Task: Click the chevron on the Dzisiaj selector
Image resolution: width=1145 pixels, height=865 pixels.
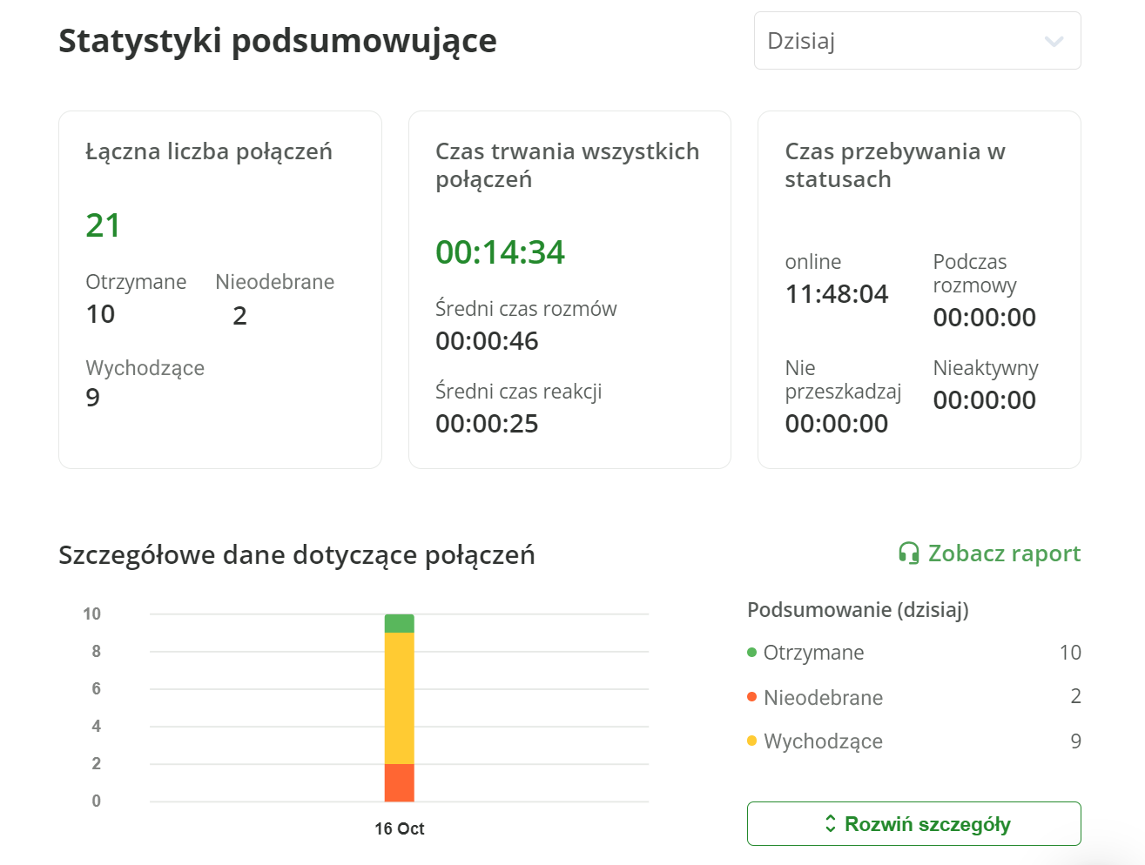Action: click(1054, 40)
